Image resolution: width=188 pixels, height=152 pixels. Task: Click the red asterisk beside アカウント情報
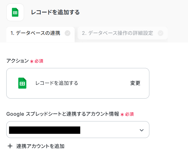click(x=122, y=115)
